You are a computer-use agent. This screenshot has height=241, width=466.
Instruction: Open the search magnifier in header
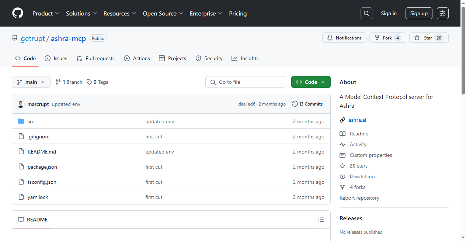[366, 13]
